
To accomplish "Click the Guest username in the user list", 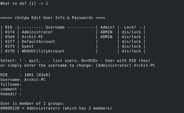I will point(28,46).
